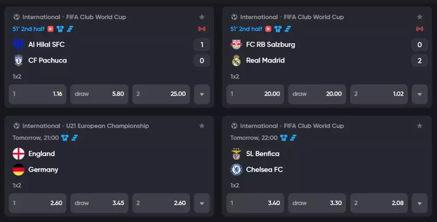The width and height of the screenshot is (437, 222).
Task: Open statistics icon for Benfica vs Chelsea
Action: tap(293, 138)
